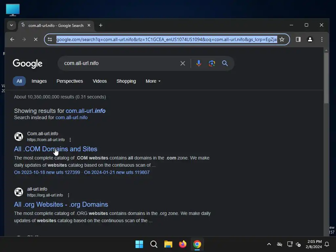Image resolution: width=336 pixels, height=252 pixels.
Task: Start voice search with microphone
Action: pyautogui.click(x=199, y=63)
